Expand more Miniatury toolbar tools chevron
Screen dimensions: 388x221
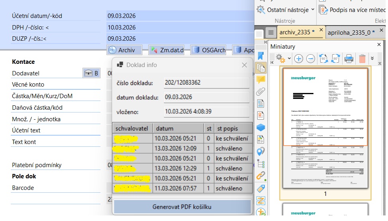(x=372, y=58)
